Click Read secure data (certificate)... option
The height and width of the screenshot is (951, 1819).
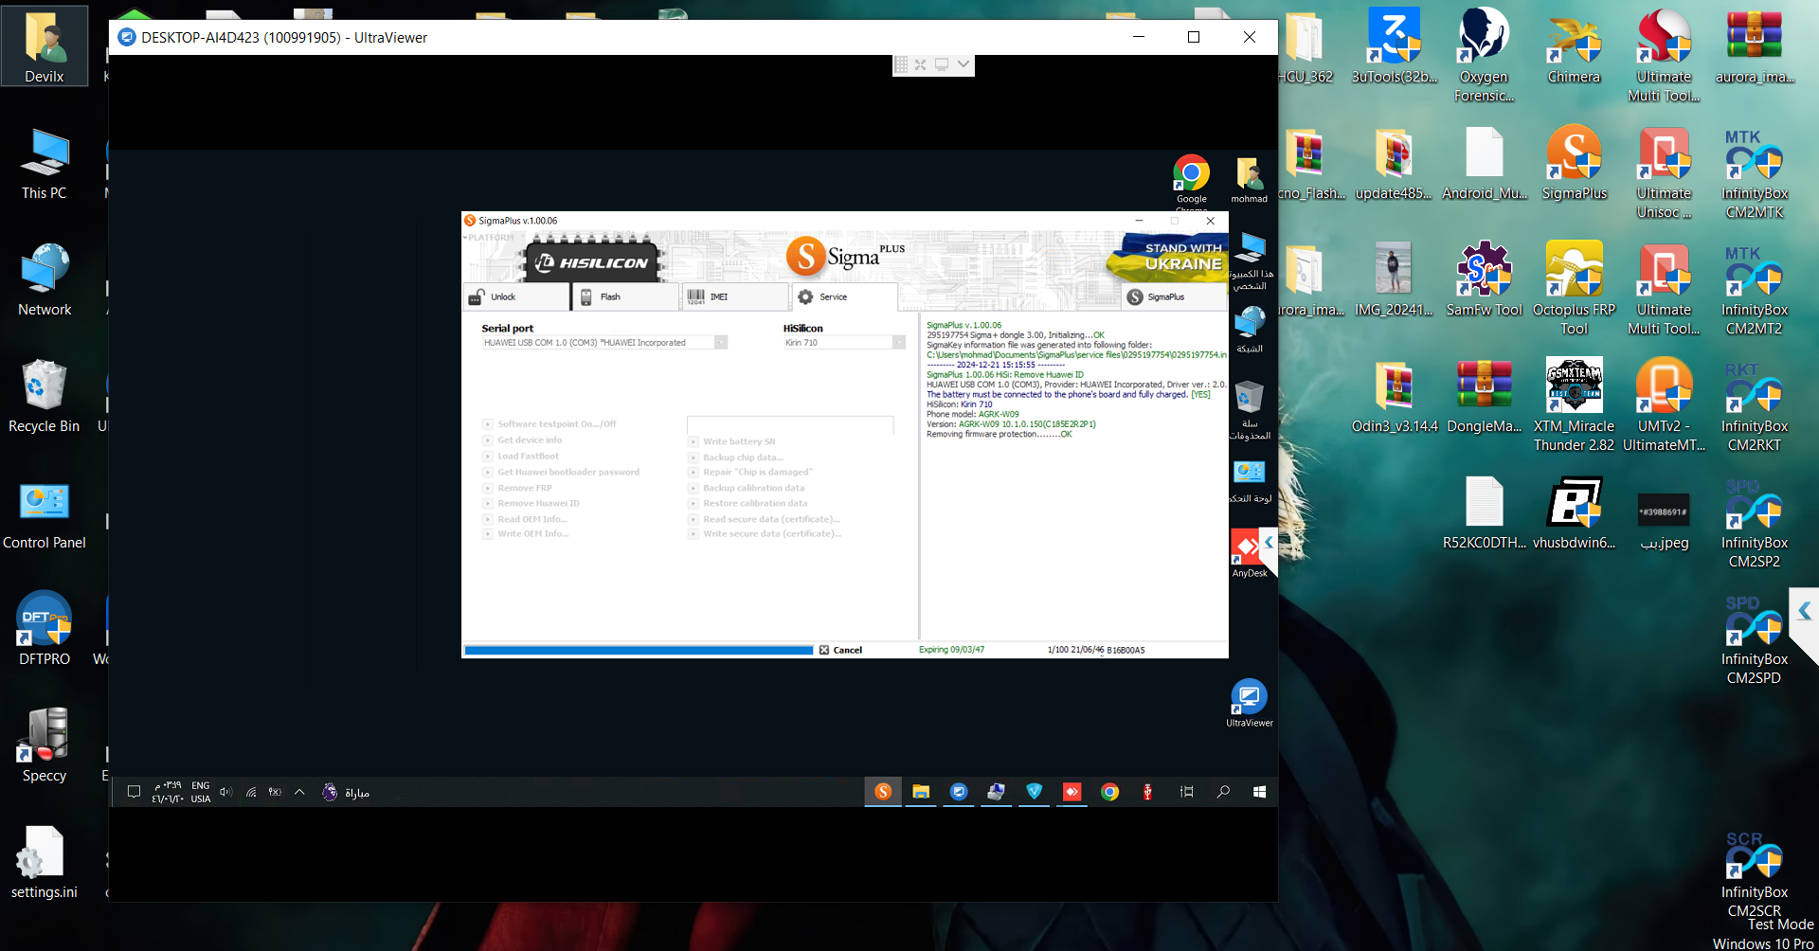(x=771, y=519)
